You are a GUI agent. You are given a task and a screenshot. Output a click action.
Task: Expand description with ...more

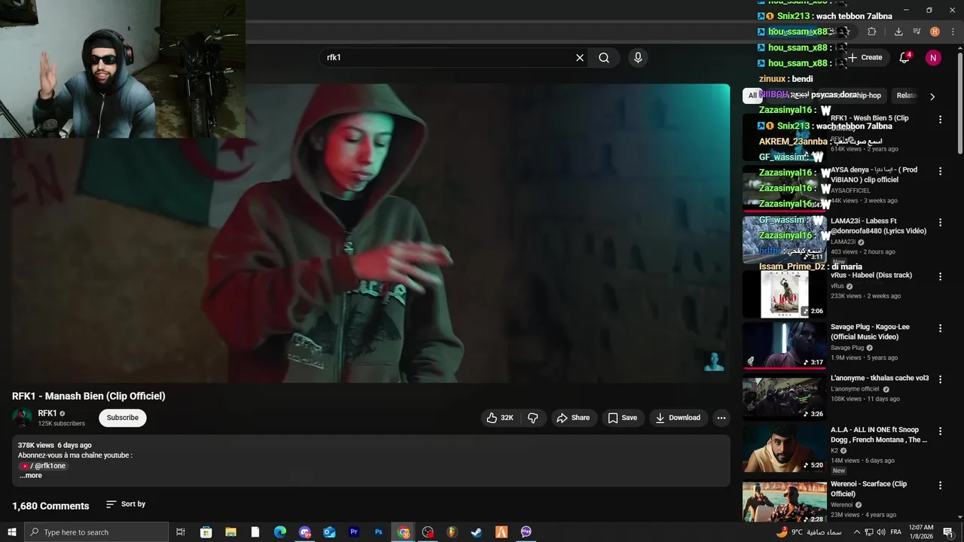click(x=31, y=476)
